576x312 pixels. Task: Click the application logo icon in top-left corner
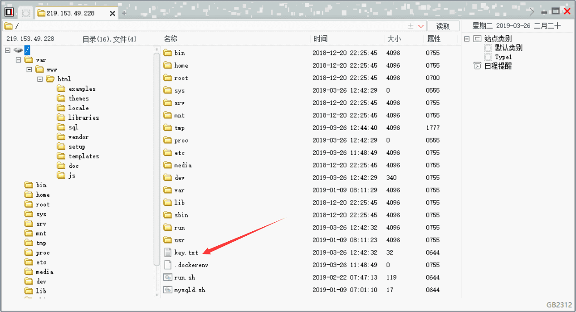tap(9, 12)
